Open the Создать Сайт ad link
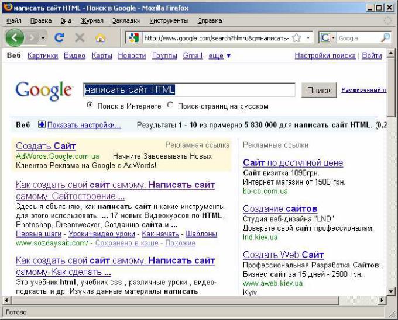 pyautogui.click(x=46, y=146)
